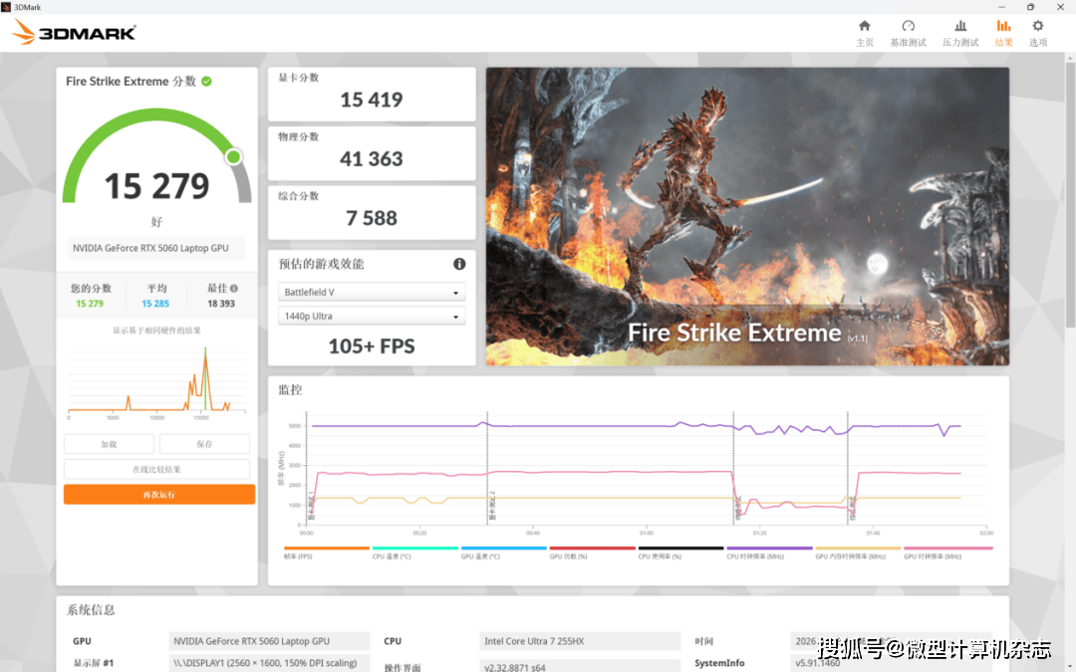The image size is (1076, 672).
Task: Click the 综合分数 7 588 card
Action: tap(372, 212)
